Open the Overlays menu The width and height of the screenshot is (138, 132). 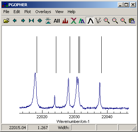pyautogui.click(x=43, y=12)
